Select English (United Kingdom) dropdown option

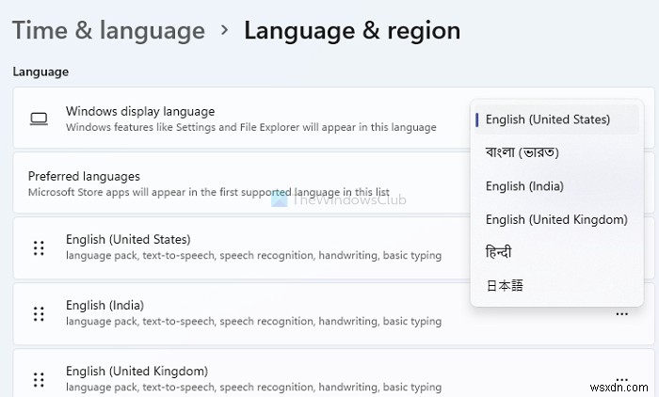point(555,219)
